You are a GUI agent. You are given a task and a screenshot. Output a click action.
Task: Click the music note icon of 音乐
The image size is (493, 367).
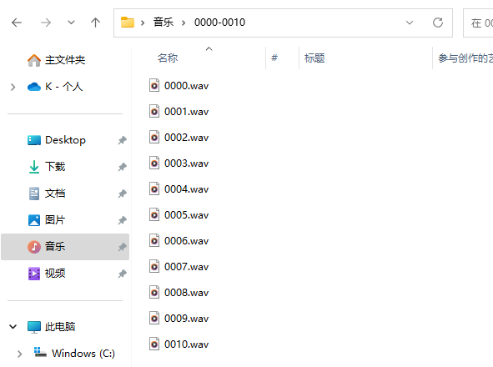[x=34, y=247]
